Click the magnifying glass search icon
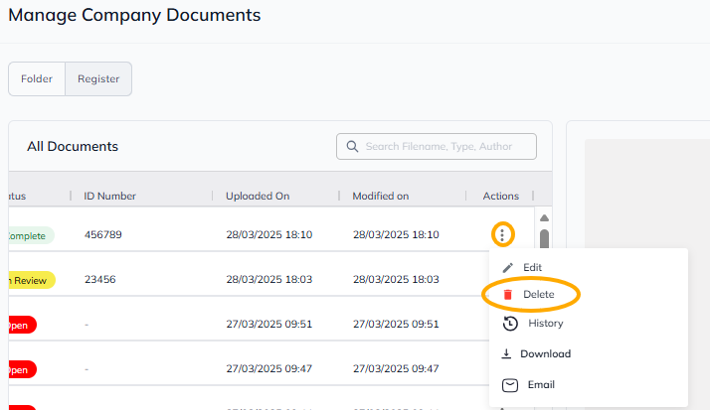This screenshot has height=410, width=710. click(x=352, y=147)
